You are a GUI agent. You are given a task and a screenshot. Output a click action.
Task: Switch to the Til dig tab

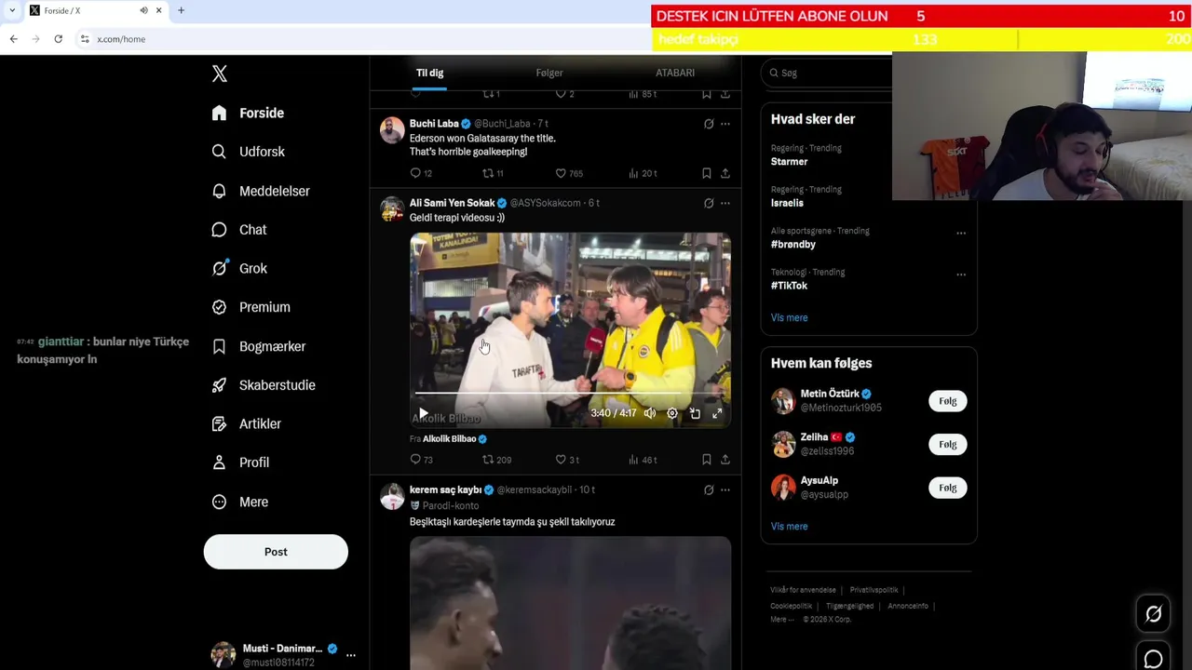pyautogui.click(x=429, y=73)
